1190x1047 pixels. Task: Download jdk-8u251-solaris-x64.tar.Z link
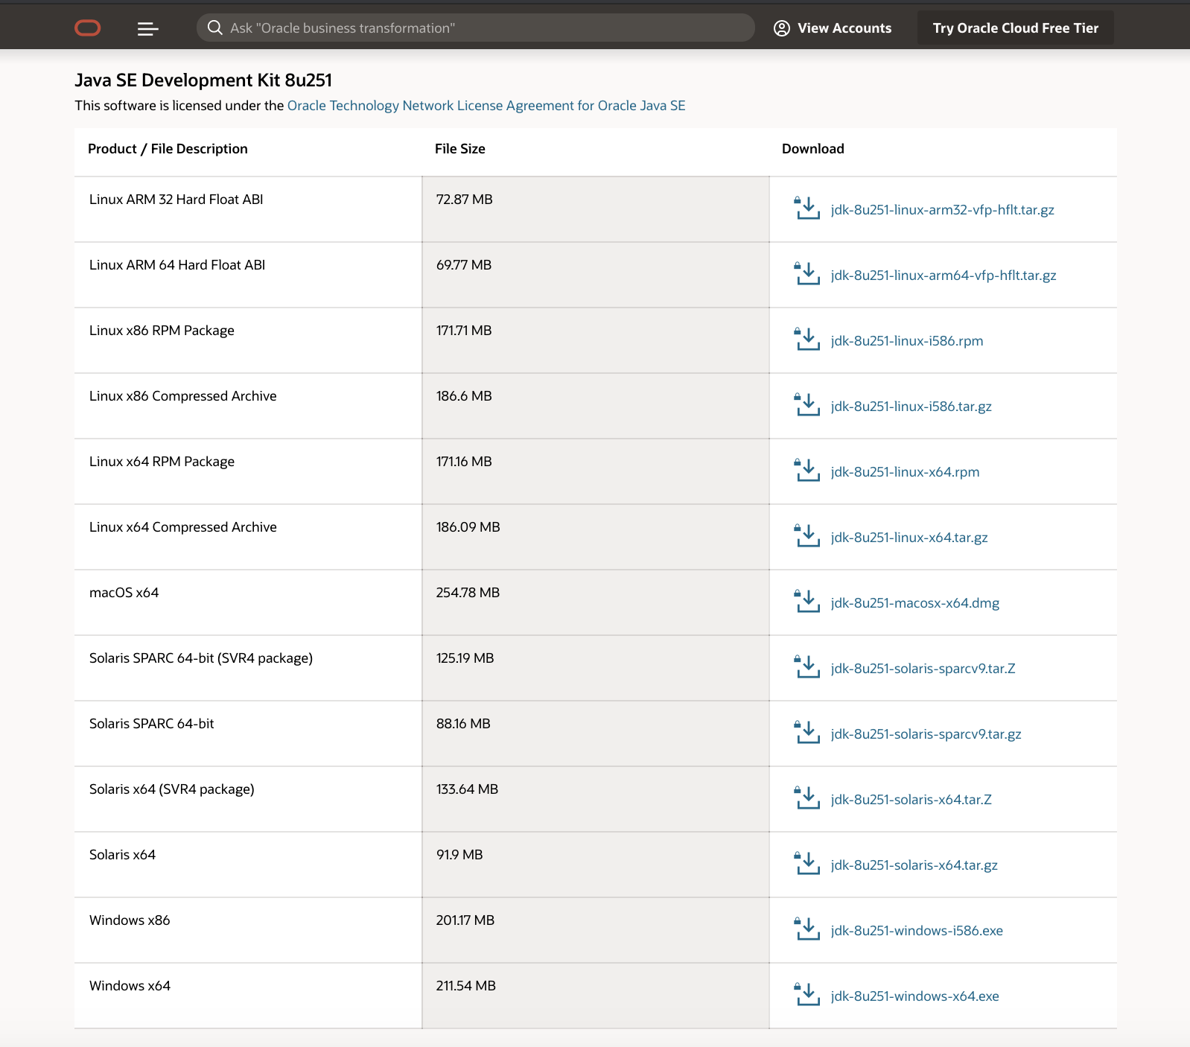(x=911, y=800)
